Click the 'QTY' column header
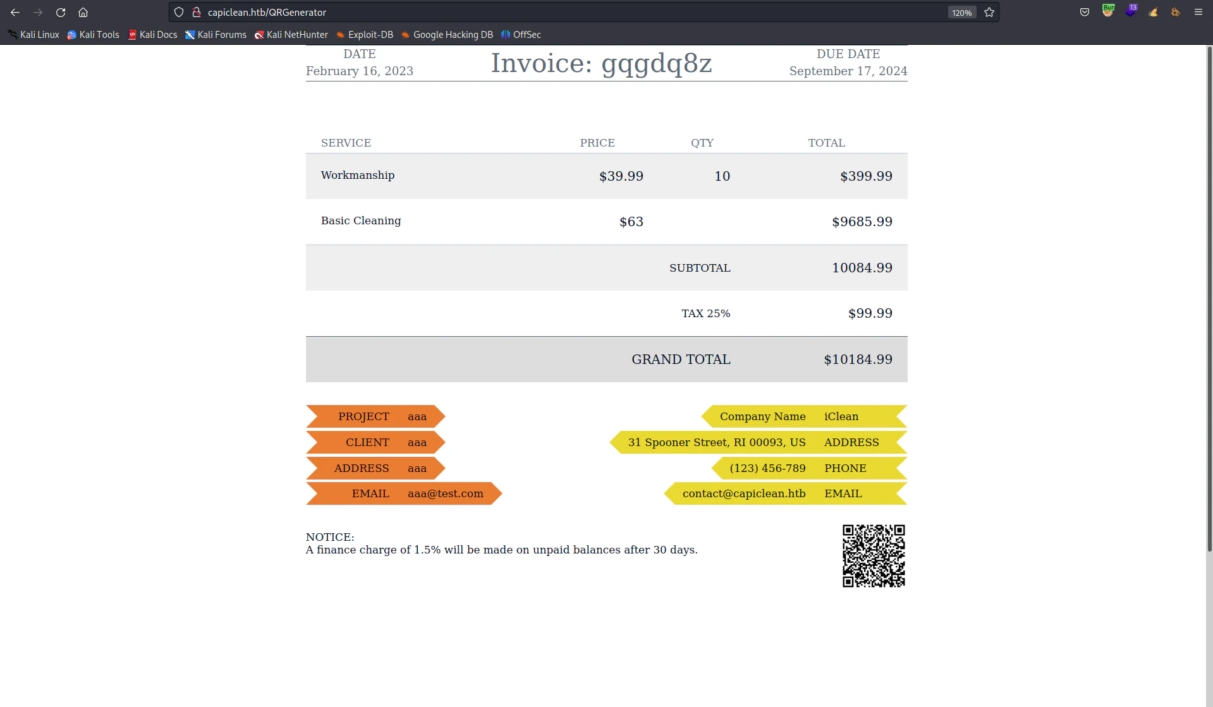 tap(702, 143)
